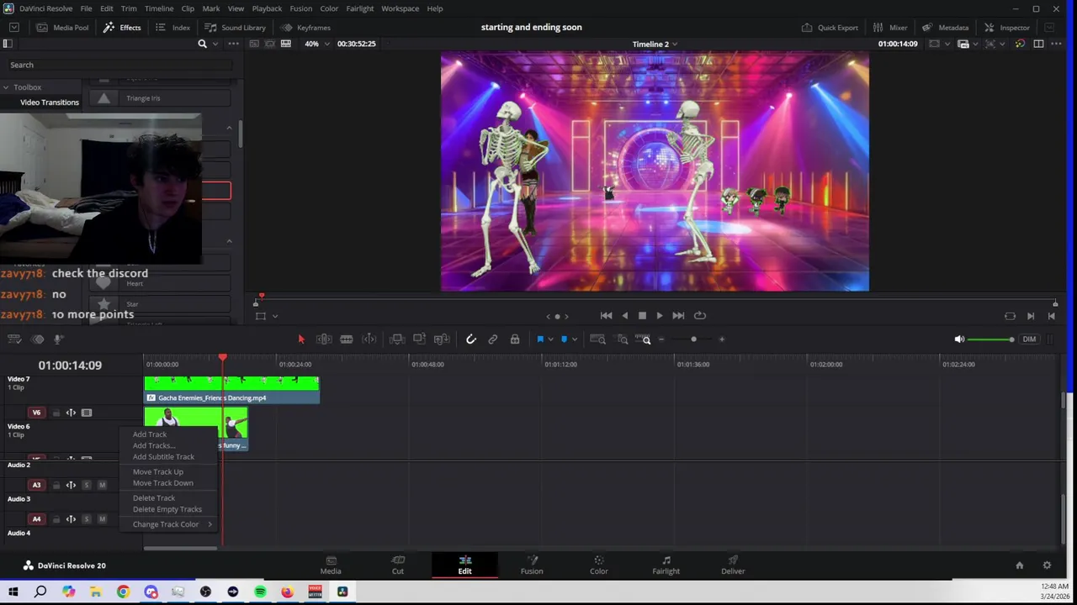1077x605 pixels.
Task: Select the arrow Selection Mode tool
Action: pos(301,339)
